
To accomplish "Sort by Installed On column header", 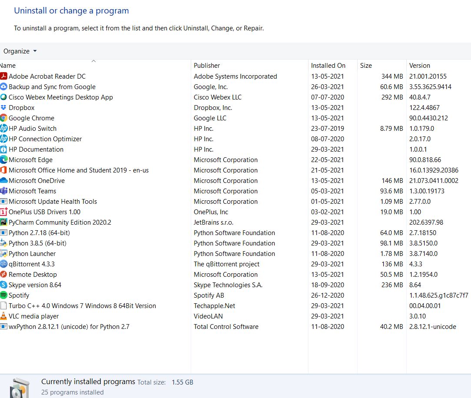I will tap(328, 66).
